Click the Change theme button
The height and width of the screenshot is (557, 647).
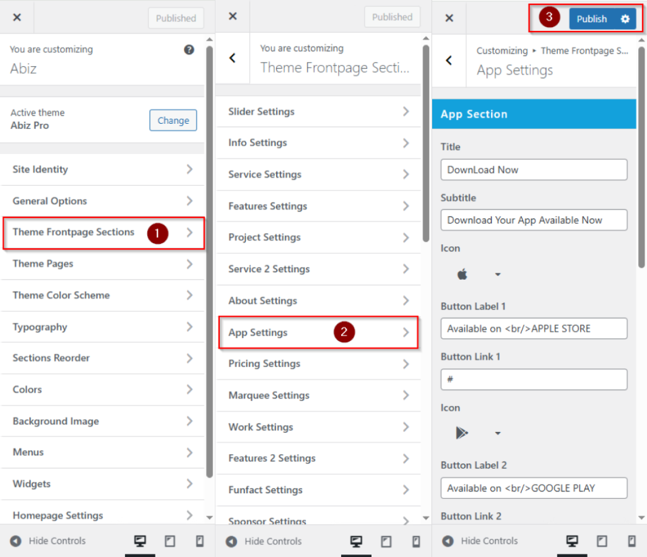click(173, 121)
